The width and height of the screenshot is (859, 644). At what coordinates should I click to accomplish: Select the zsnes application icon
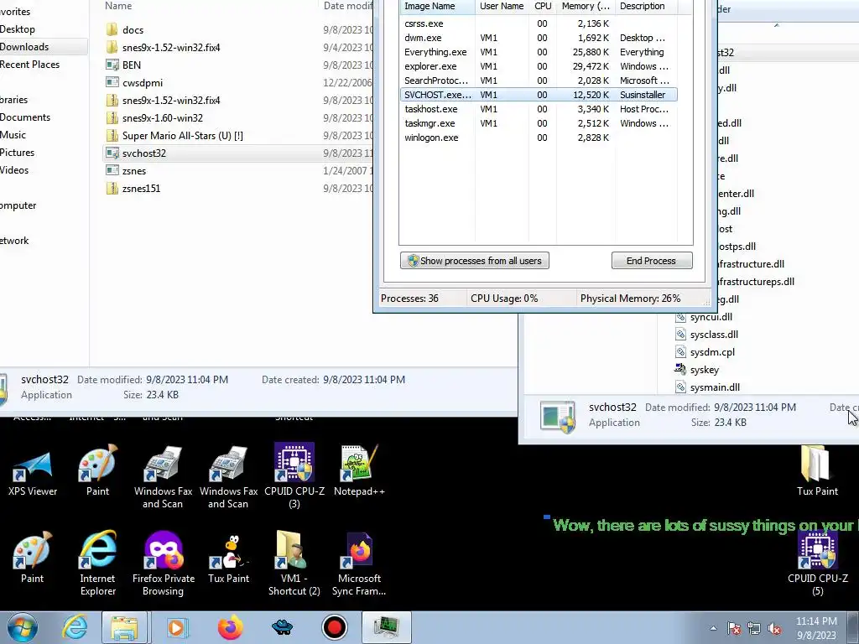click(x=112, y=170)
